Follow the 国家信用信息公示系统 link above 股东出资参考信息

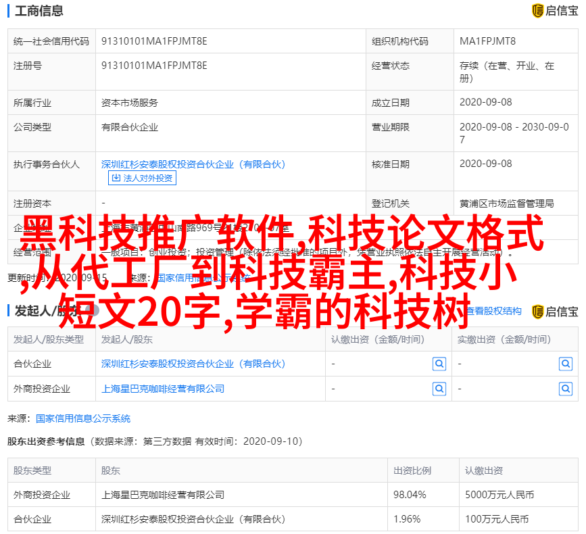pos(83,418)
